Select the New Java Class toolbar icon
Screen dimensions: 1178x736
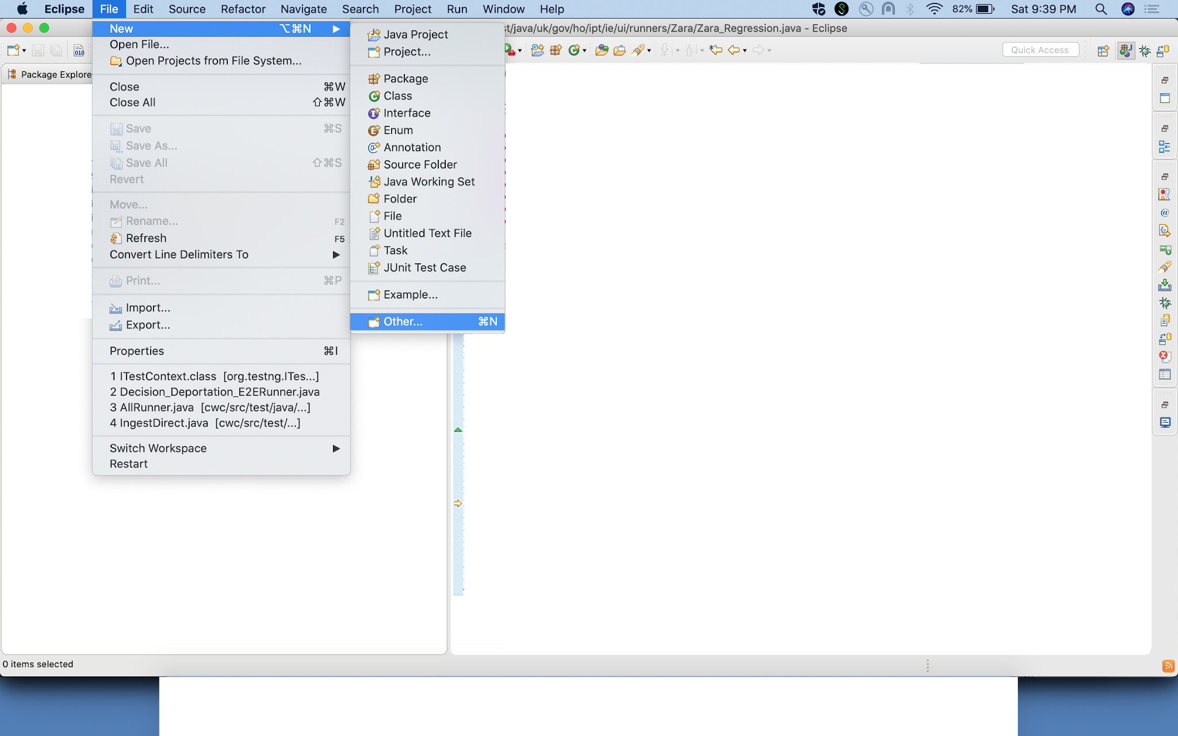(574, 51)
